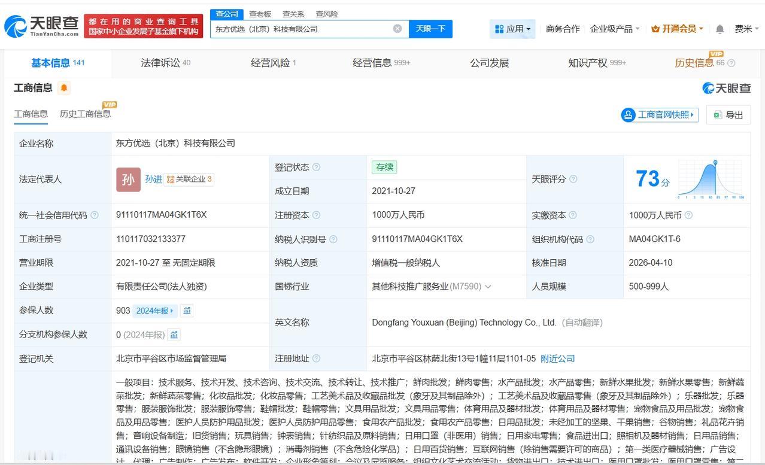Click help icon beside 实缴资本 label

pos(573,215)
